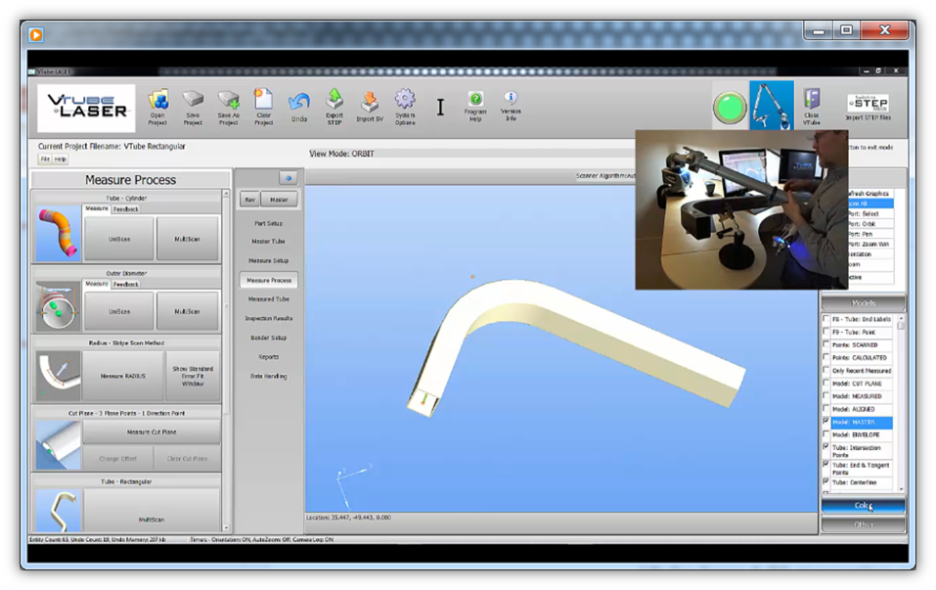Image resolution: width=936 pixels, height=590 pixels.
Task: Click the Undo arrow icon
Action: coord(298,101)
